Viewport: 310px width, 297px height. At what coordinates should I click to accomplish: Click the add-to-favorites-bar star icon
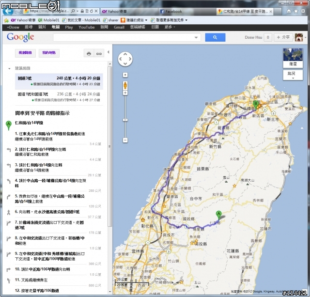(6, 20)
